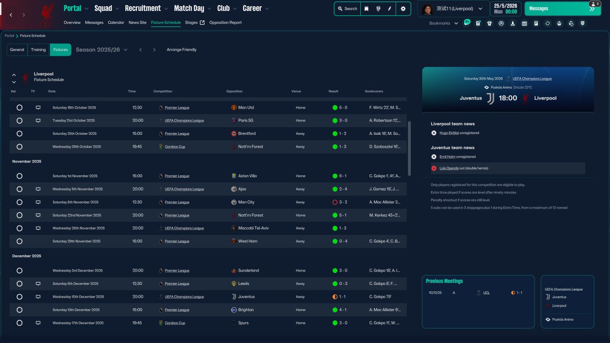Open the Opposition Report tab
This screenshot has width=610, height=343.
(x=225, y=22)
